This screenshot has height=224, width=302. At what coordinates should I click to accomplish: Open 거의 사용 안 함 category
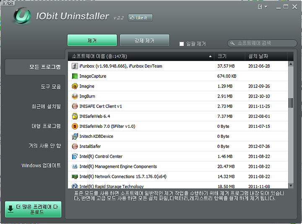[45, 146]
